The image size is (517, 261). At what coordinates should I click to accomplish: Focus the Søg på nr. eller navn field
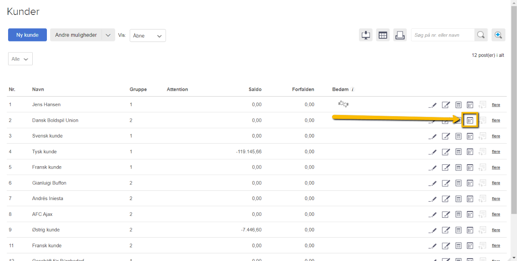442,35
